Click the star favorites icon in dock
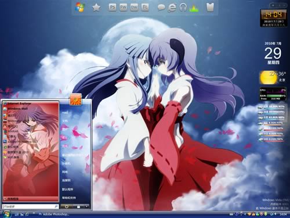The image size is (290, 218). click(96, 8)
